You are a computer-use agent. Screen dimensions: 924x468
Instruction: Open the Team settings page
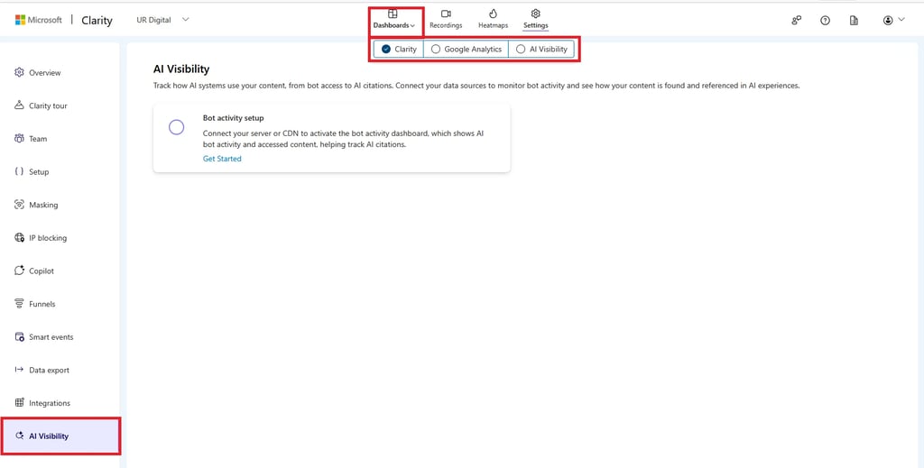click(38, 139)
